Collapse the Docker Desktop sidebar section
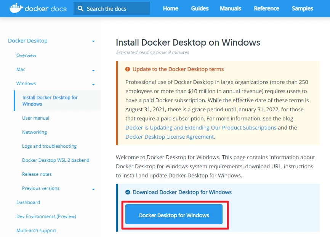 tap(93, 41)
